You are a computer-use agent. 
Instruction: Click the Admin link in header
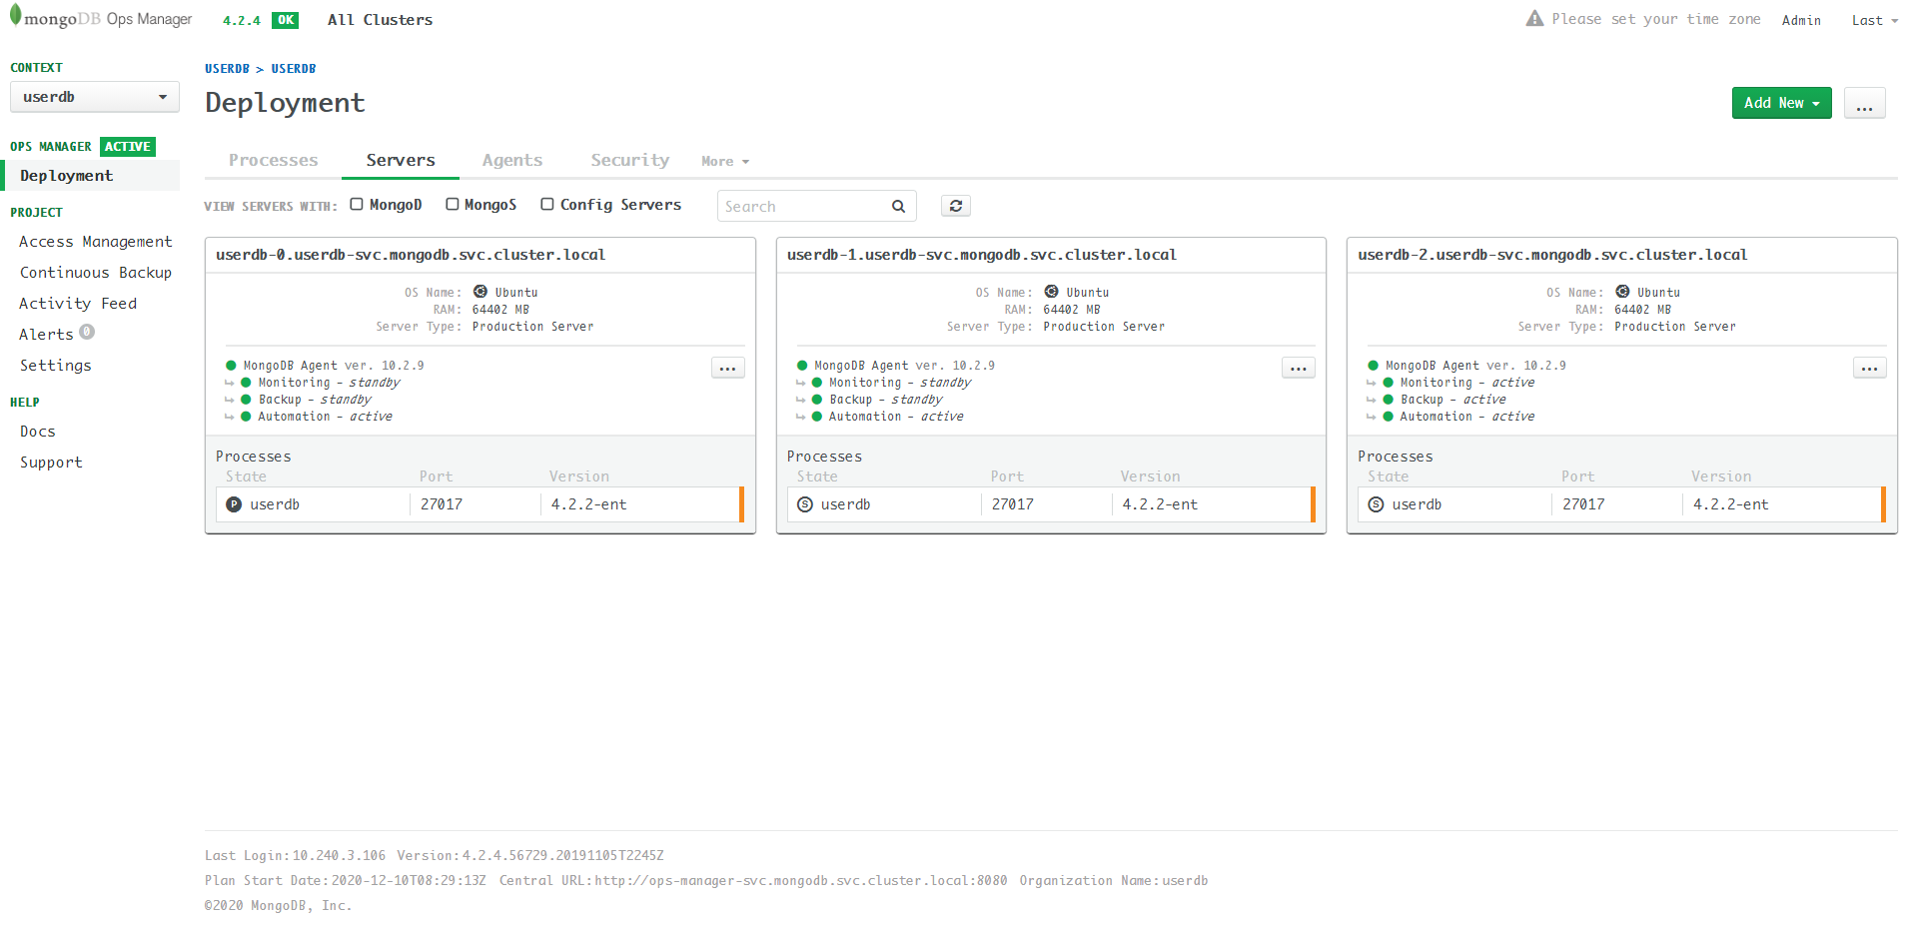(x=1801, y=20)
